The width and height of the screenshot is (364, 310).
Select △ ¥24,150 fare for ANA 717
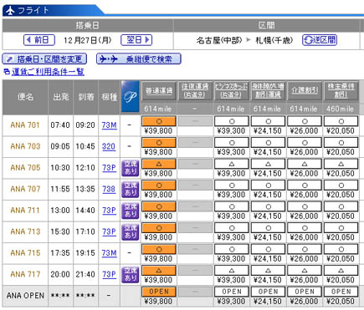[268, 271]
